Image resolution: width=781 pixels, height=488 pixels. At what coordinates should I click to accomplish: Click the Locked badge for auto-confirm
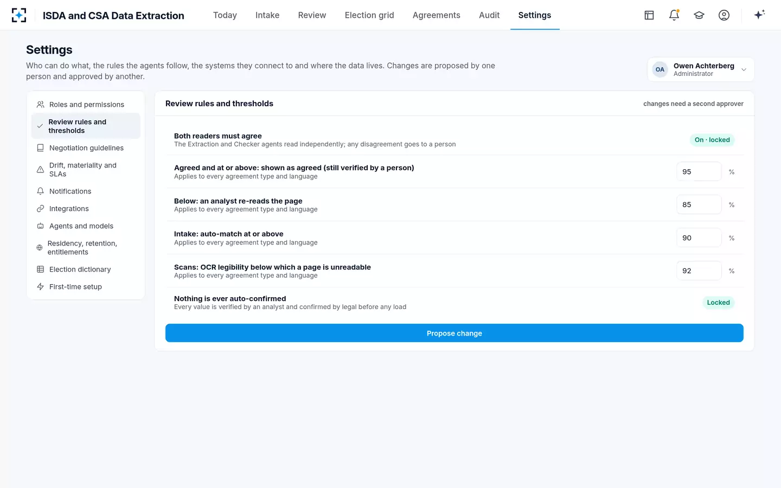[x=718, y=303]
